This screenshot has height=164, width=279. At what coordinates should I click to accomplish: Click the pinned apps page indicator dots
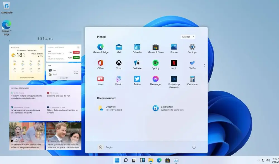(x=205, y=65)
